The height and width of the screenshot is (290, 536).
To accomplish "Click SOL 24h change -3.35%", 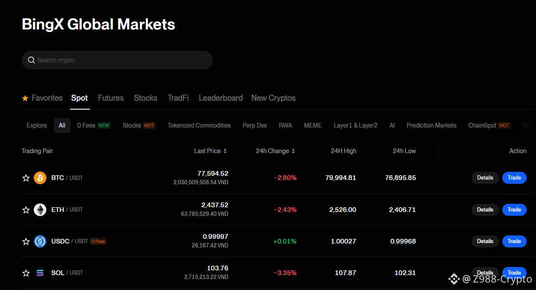I will tap(285, 273).
